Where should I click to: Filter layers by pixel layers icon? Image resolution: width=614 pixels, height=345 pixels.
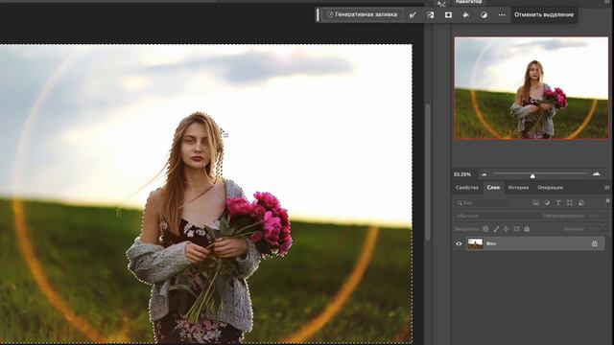(x=535, y=202)
